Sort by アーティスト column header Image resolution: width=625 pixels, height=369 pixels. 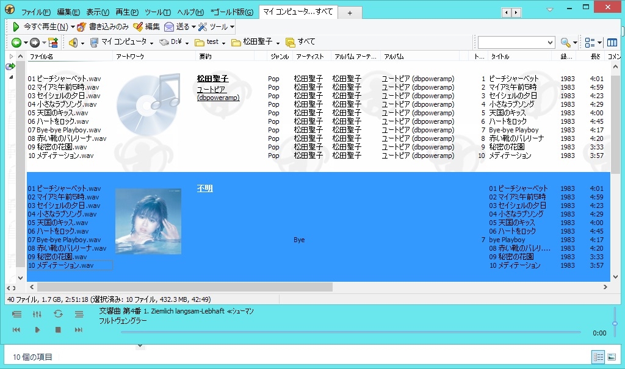point(312,57)
